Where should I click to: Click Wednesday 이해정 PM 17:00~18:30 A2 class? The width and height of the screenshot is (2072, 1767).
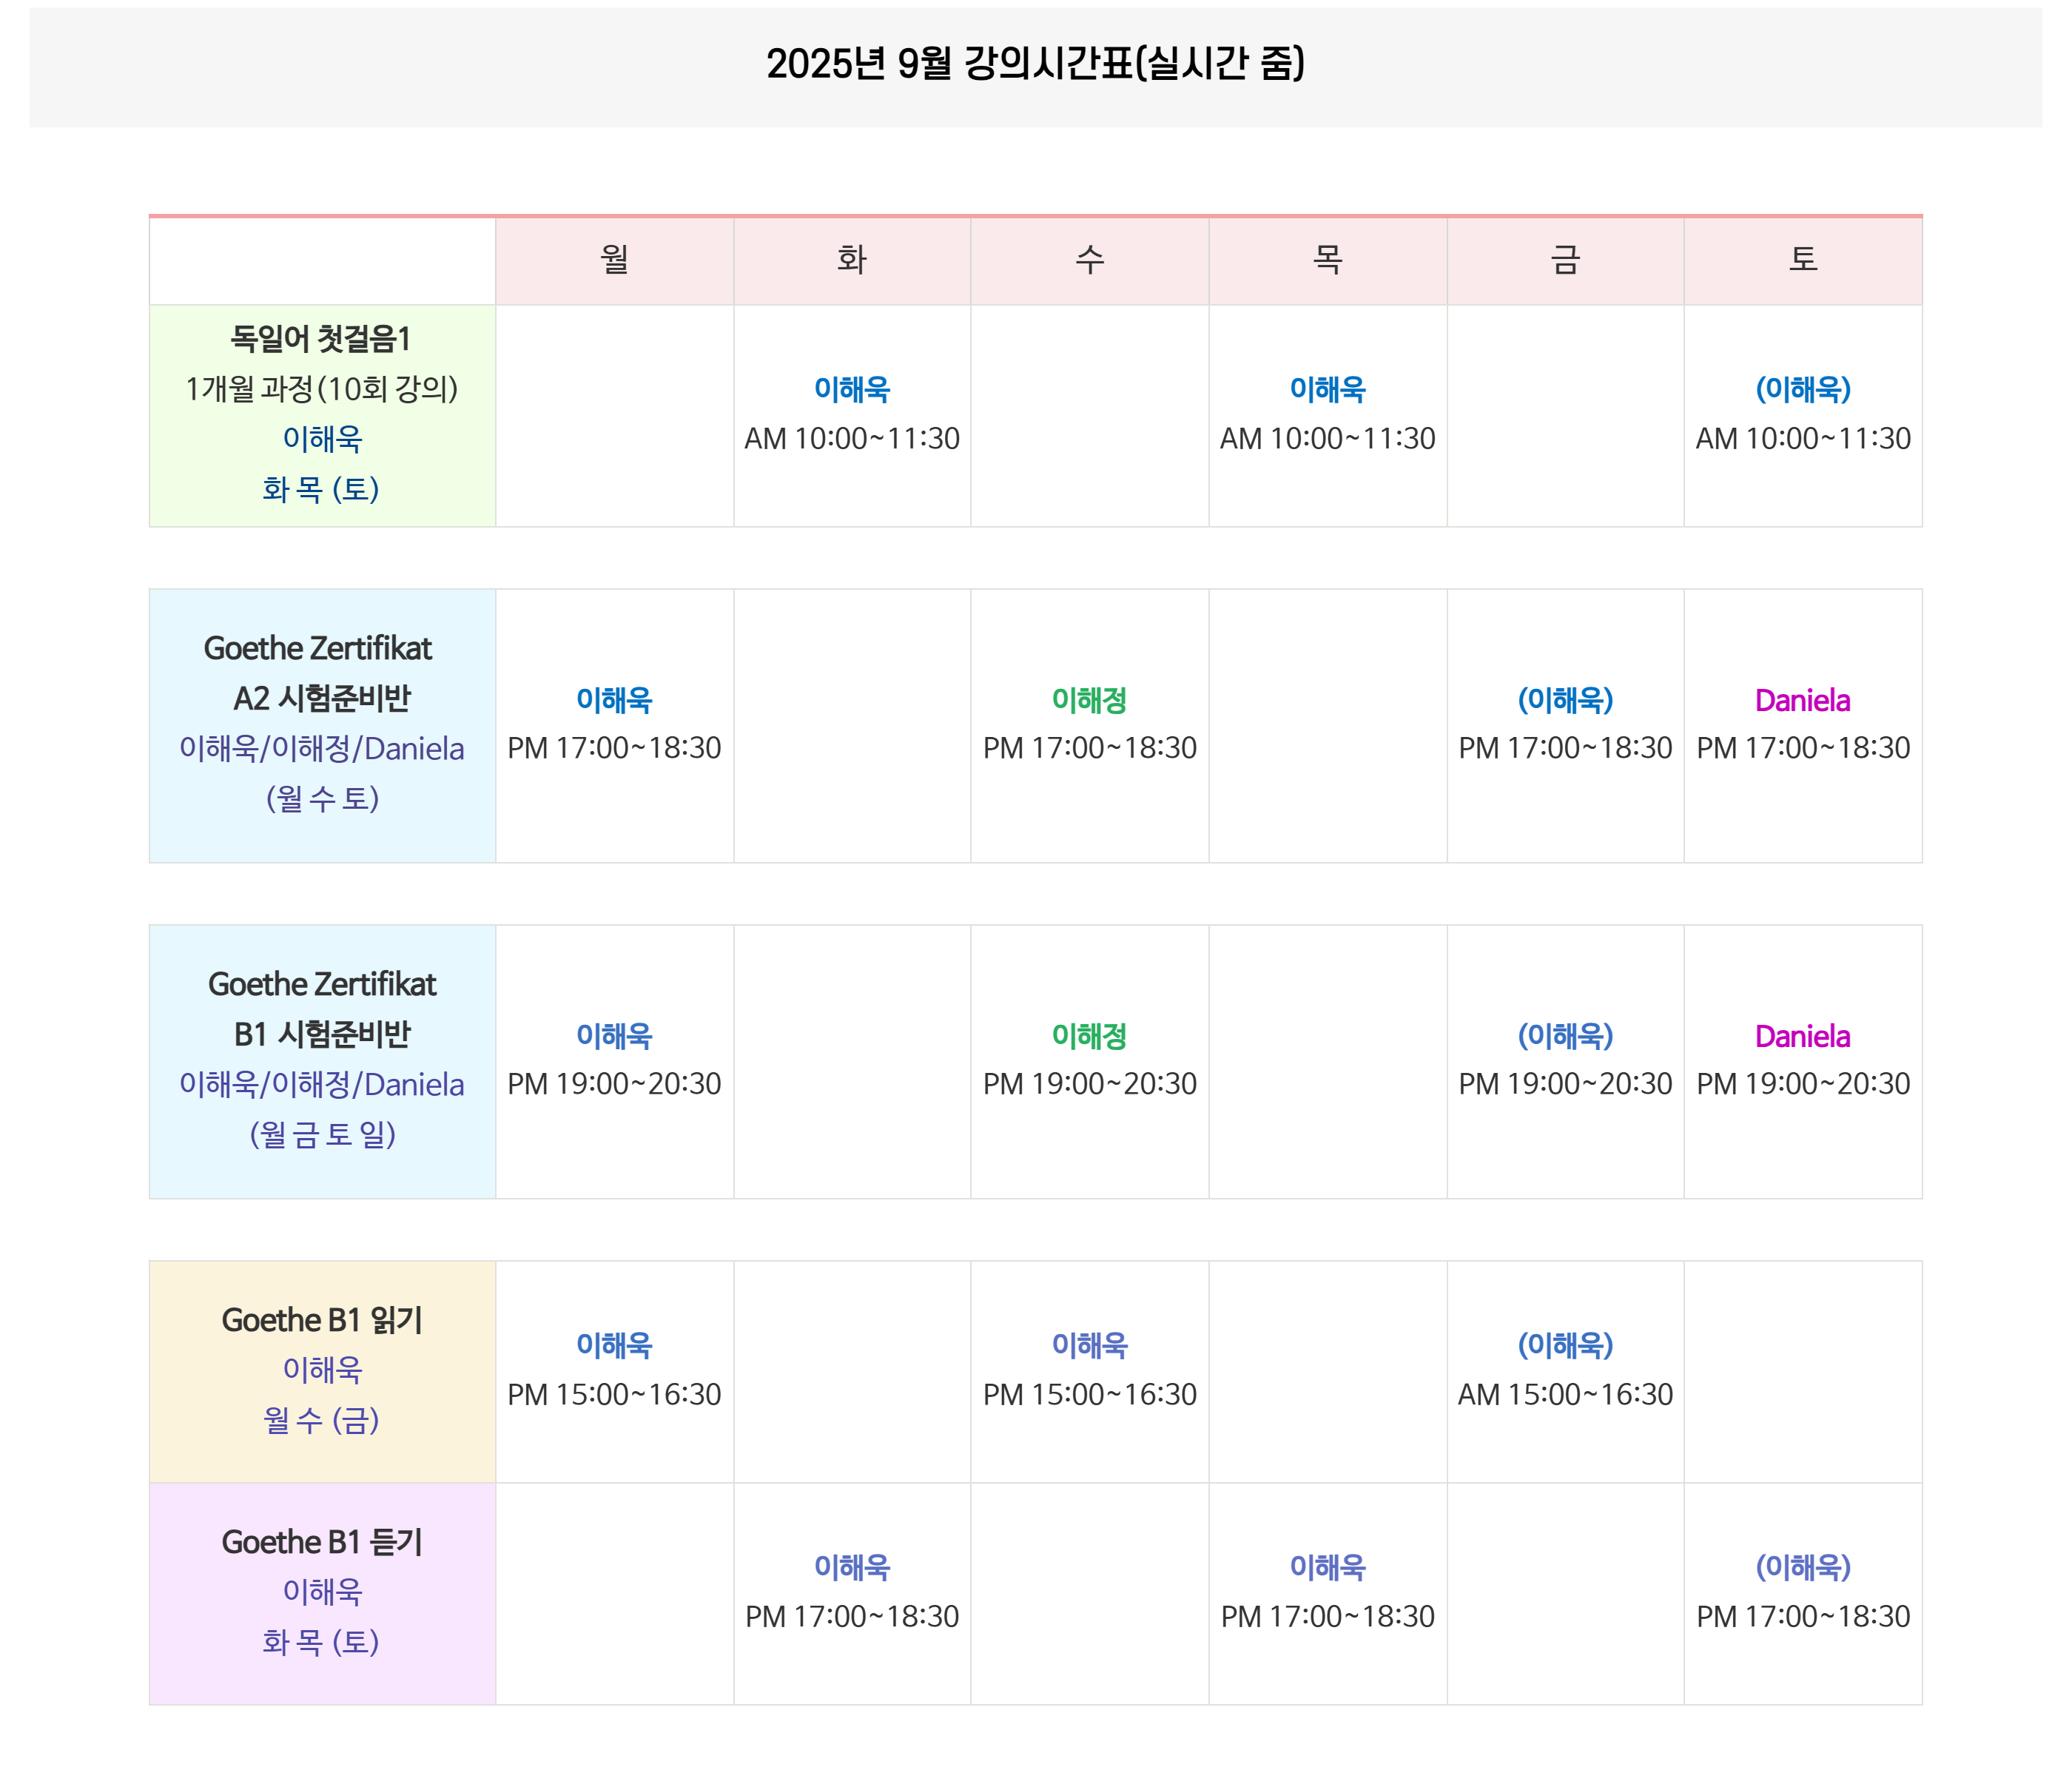tap(1090, 725)
